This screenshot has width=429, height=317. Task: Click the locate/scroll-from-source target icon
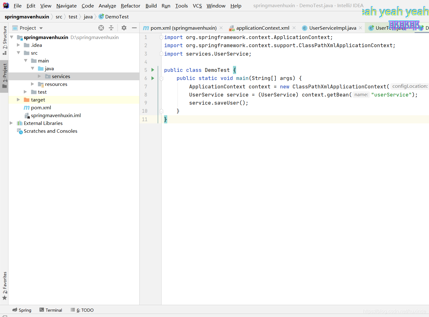tap(101, 28)
